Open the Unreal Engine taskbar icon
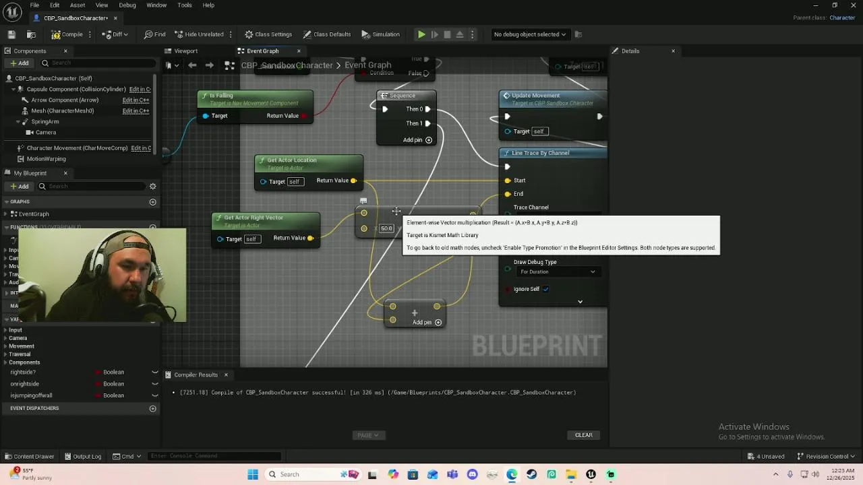Screen dimensions: 863x485 point(591,474)
